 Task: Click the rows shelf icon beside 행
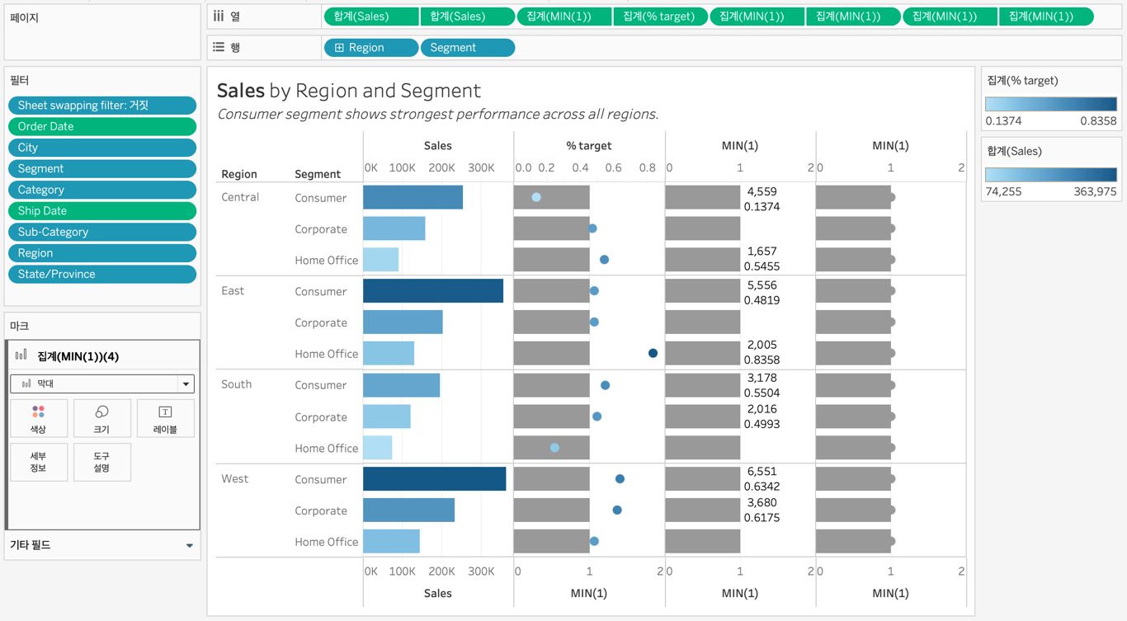pyautogui.click(x=219, y=48)
